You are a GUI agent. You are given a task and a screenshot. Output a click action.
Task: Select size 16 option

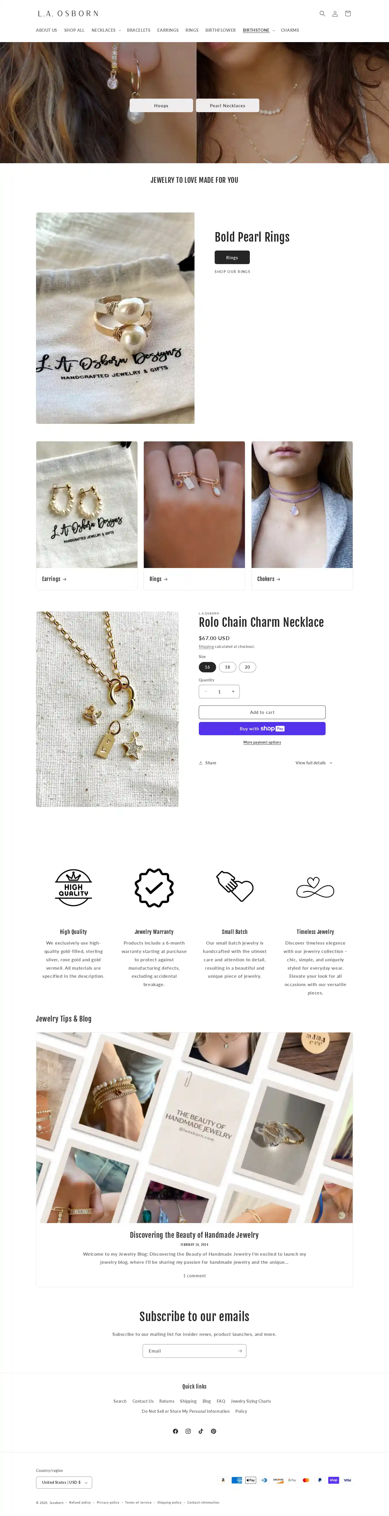tap(207, 667)
